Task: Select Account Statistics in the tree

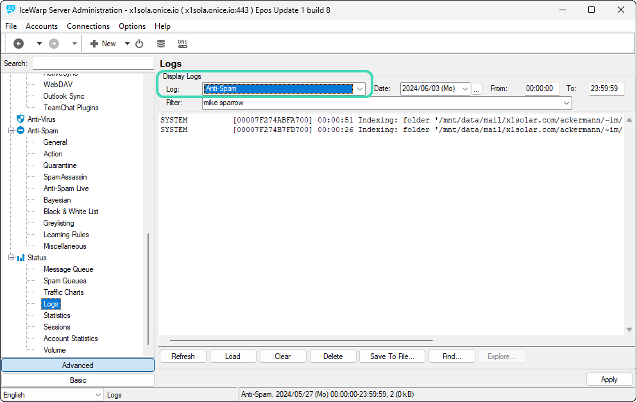Action: [x=71, y=339]
